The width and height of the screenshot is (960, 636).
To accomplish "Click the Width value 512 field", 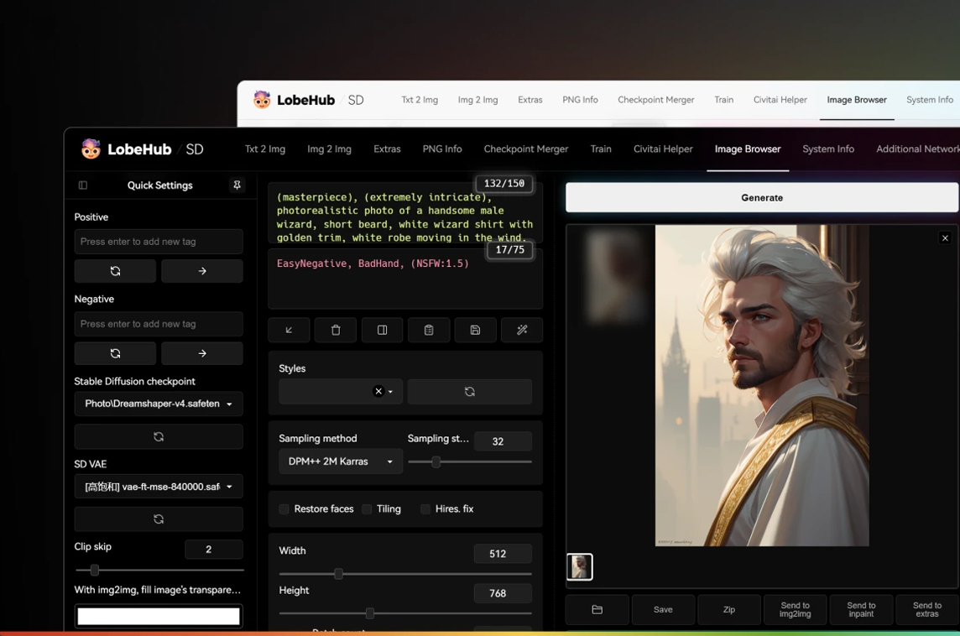I will click(x=503, y=554).
